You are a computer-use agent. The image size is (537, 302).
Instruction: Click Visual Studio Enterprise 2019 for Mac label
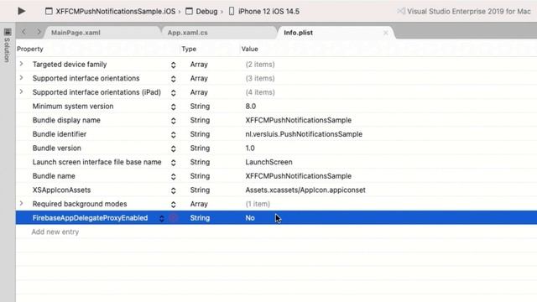pos(469,11)
